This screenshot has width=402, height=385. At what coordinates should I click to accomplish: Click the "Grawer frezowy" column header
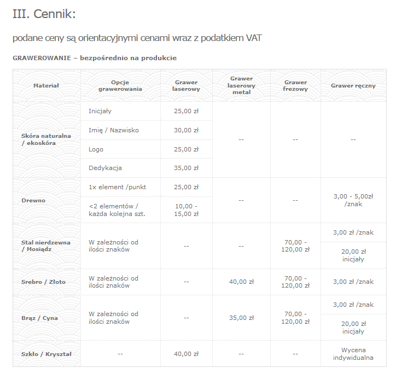(295, 85)
